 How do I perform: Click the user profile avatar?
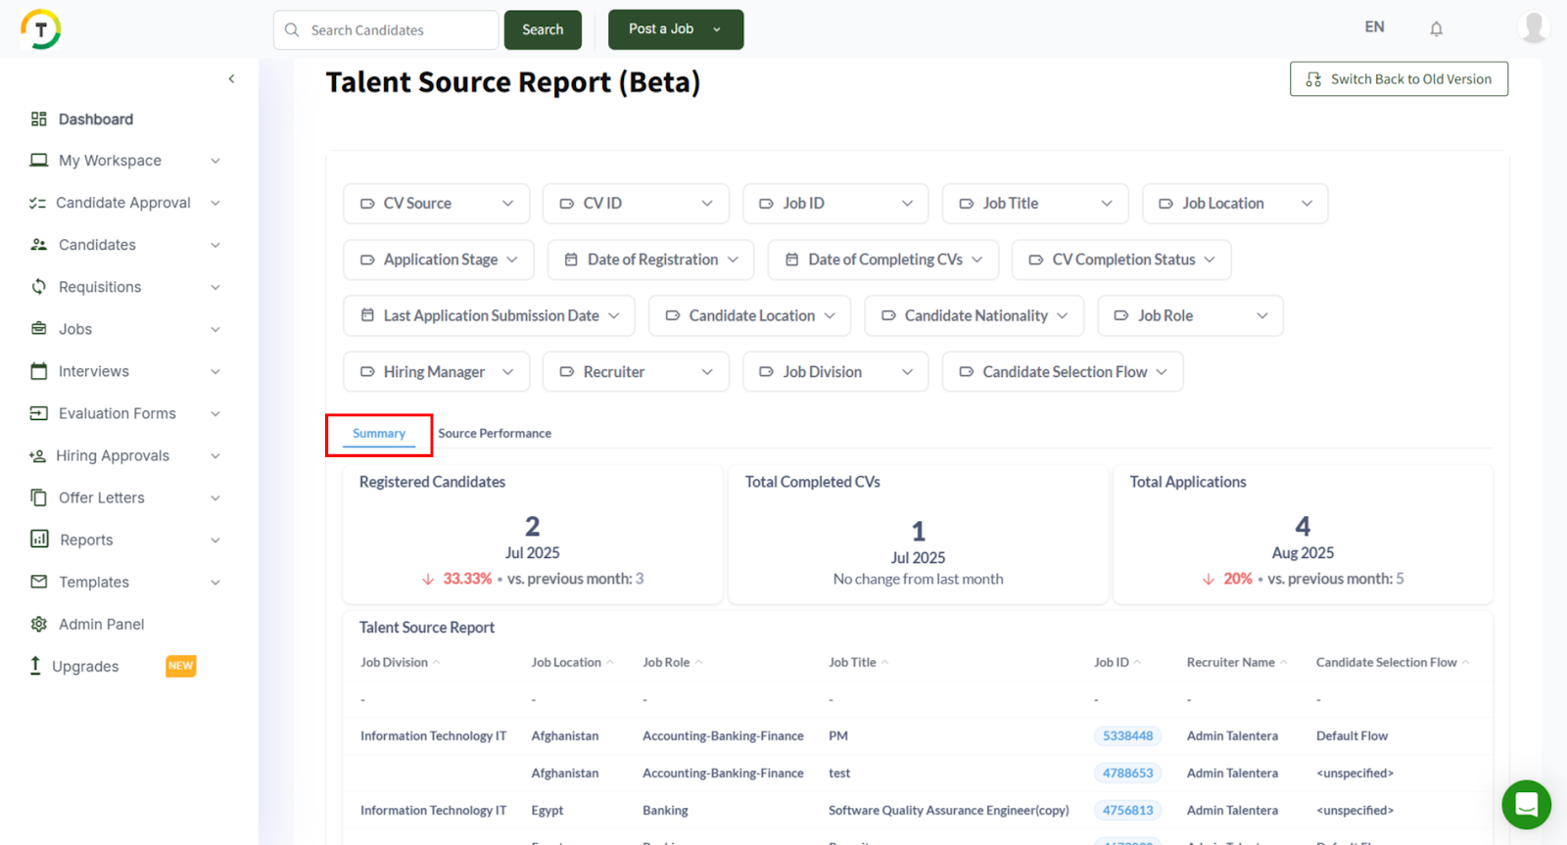click(x=1533, y=27)
